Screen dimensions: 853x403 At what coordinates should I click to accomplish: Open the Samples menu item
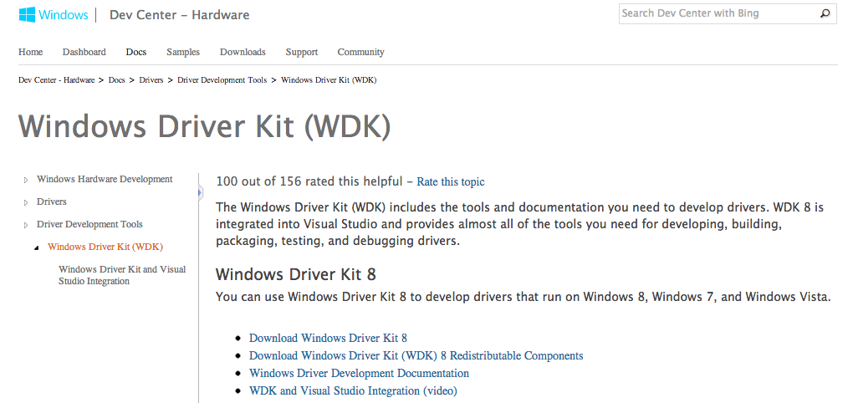pos(183,52)
